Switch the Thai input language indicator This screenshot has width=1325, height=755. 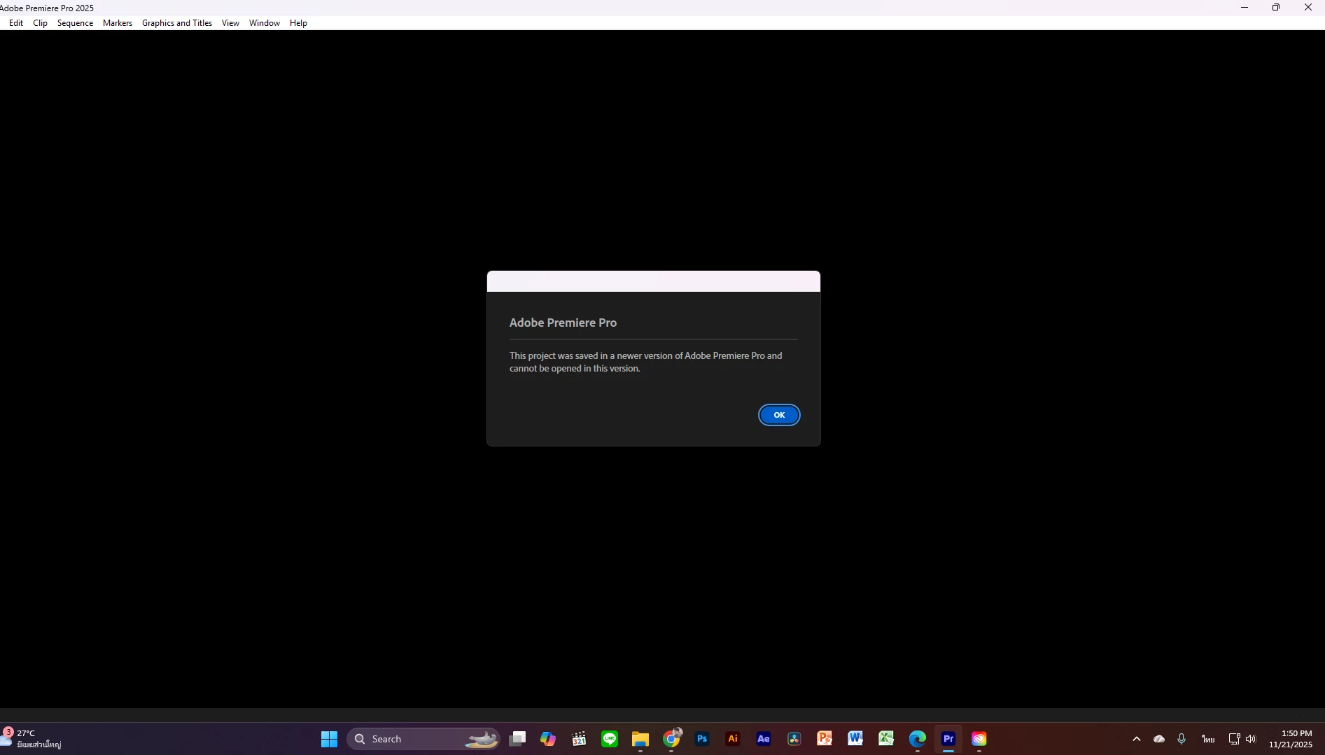pyautogui.click(x=1208, y=739)
